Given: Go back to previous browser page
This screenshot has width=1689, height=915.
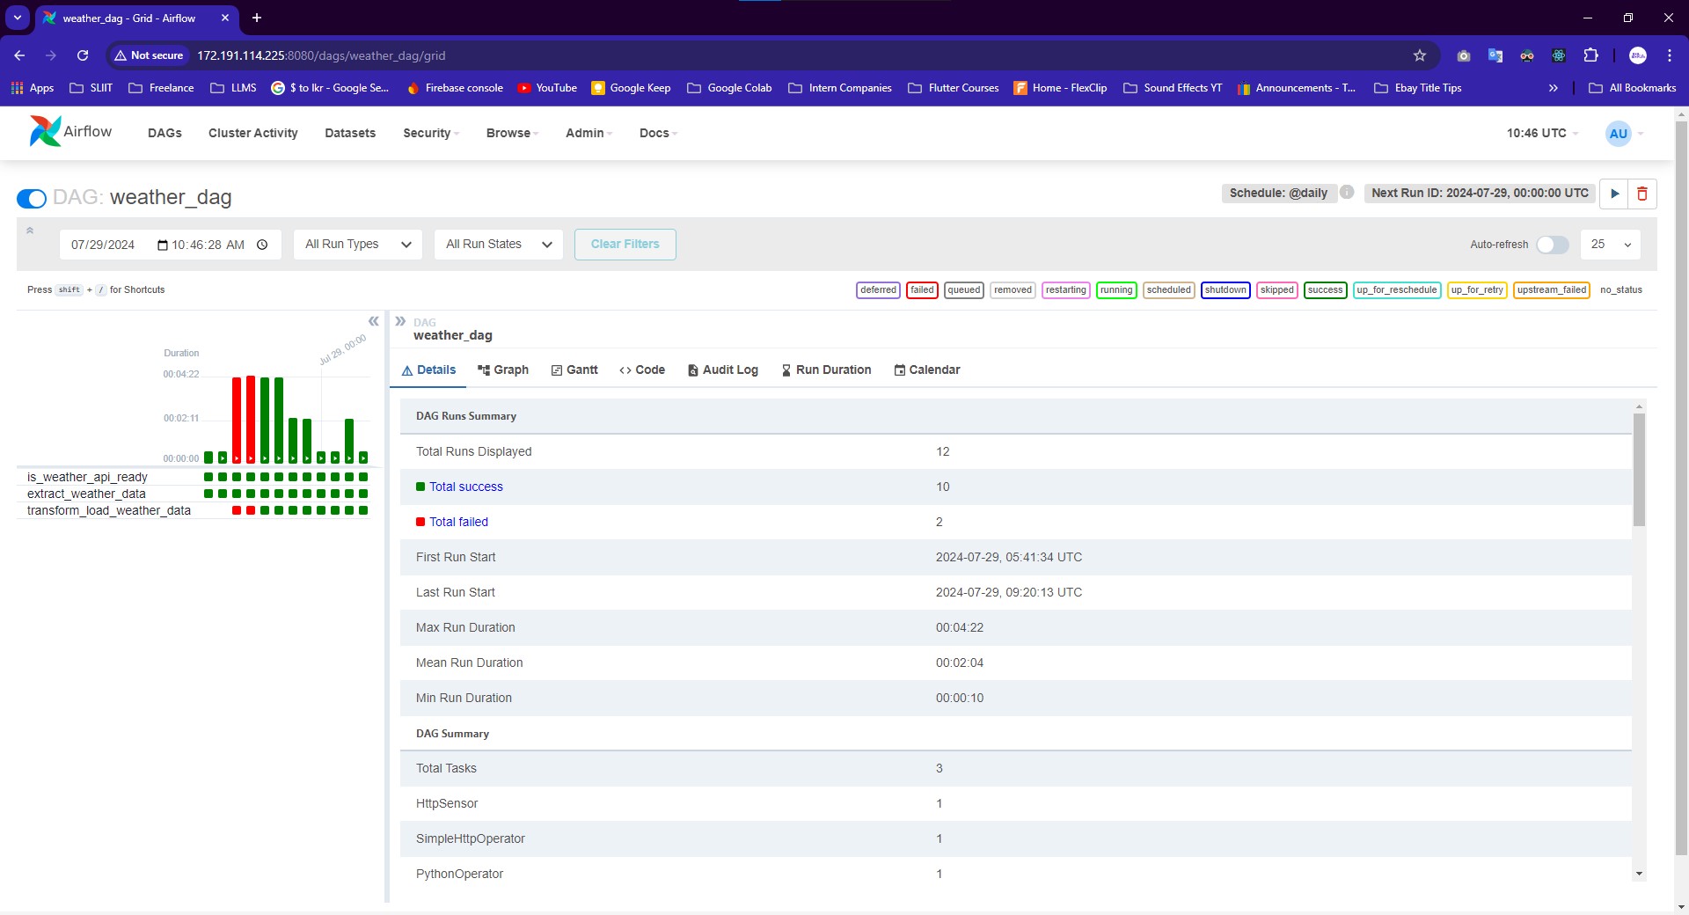Looking at the screenshot, I should click(19, 55).
